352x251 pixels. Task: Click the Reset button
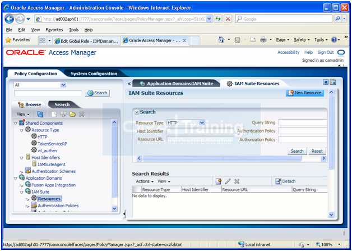coord(317,151)
